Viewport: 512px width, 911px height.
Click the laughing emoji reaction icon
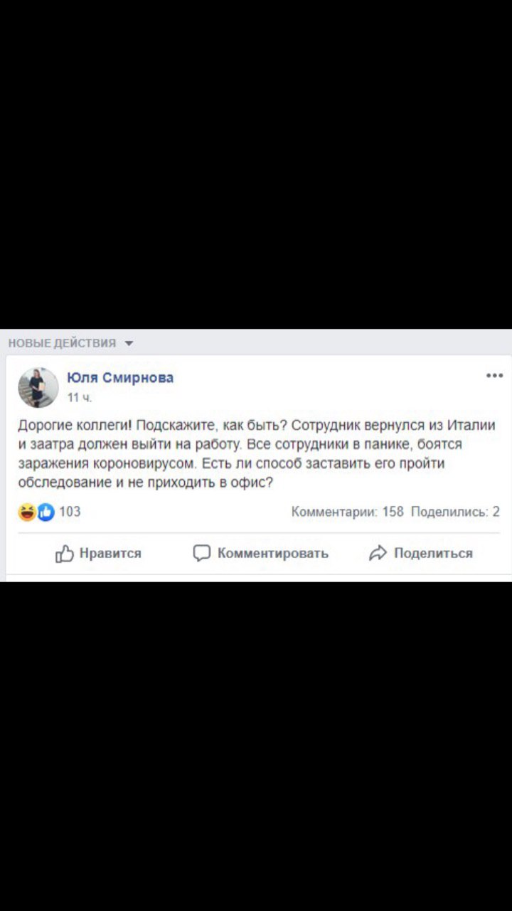tap(27, 511)
